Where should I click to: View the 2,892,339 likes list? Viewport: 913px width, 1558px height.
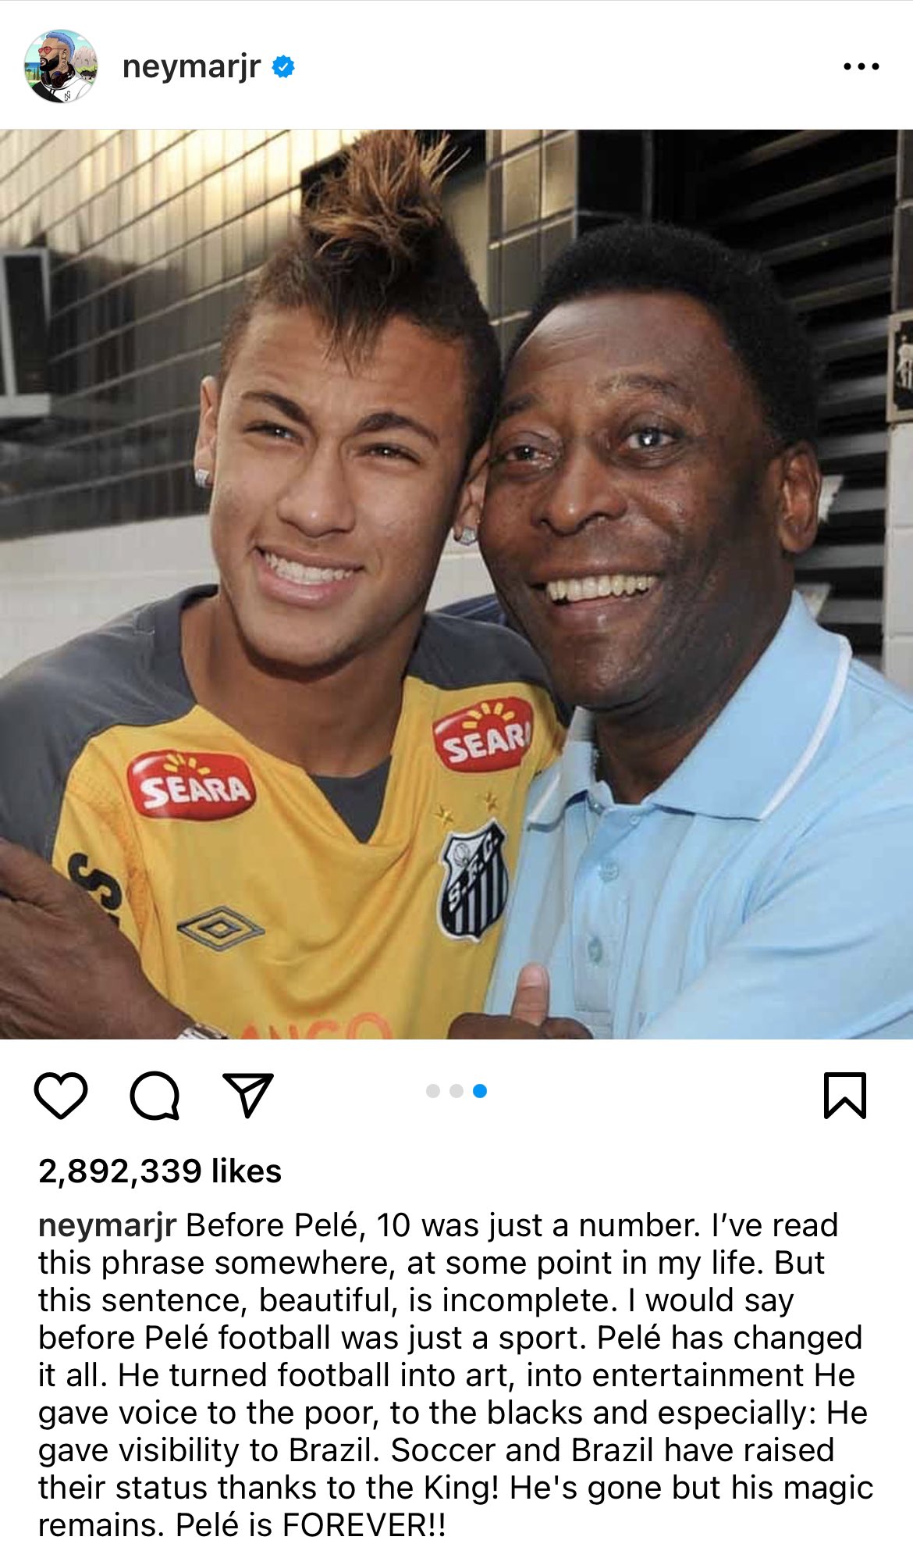[x=160, y=1171]
